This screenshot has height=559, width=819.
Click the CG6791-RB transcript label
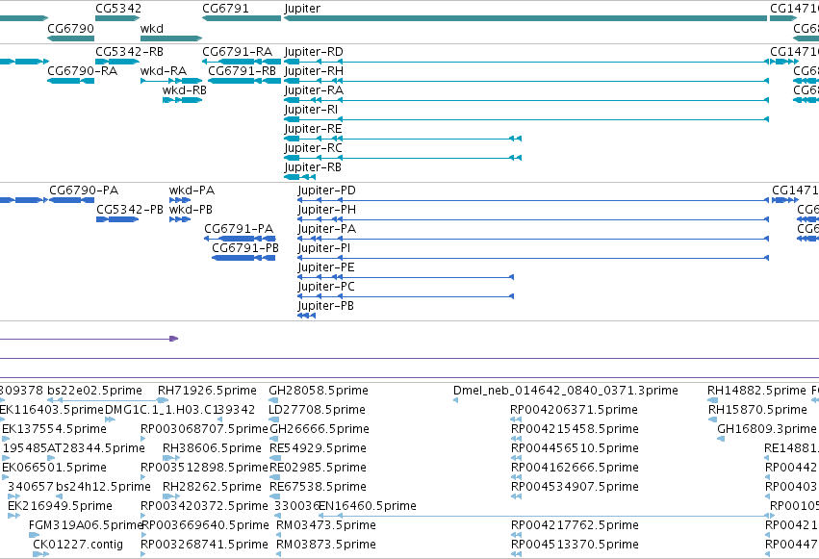(242, 71)
